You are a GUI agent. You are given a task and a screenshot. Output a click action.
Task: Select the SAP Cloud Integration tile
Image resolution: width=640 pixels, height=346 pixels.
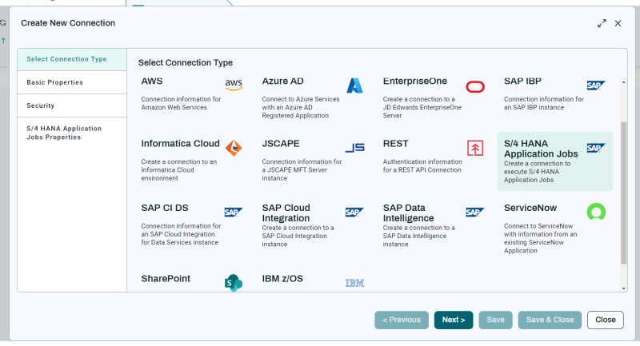(x=312, y=225)
